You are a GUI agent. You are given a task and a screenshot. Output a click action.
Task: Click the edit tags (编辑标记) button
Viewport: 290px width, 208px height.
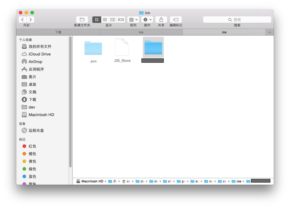tap(176, 20)
